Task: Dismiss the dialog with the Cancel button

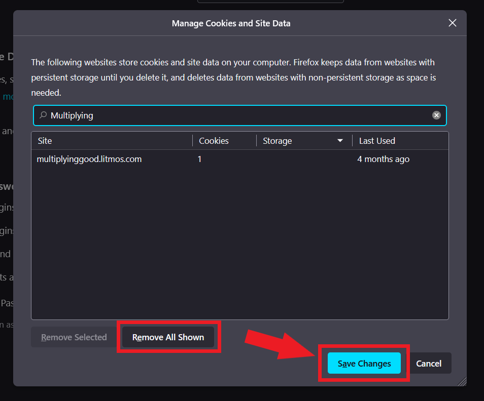Action: coord(429,364)
